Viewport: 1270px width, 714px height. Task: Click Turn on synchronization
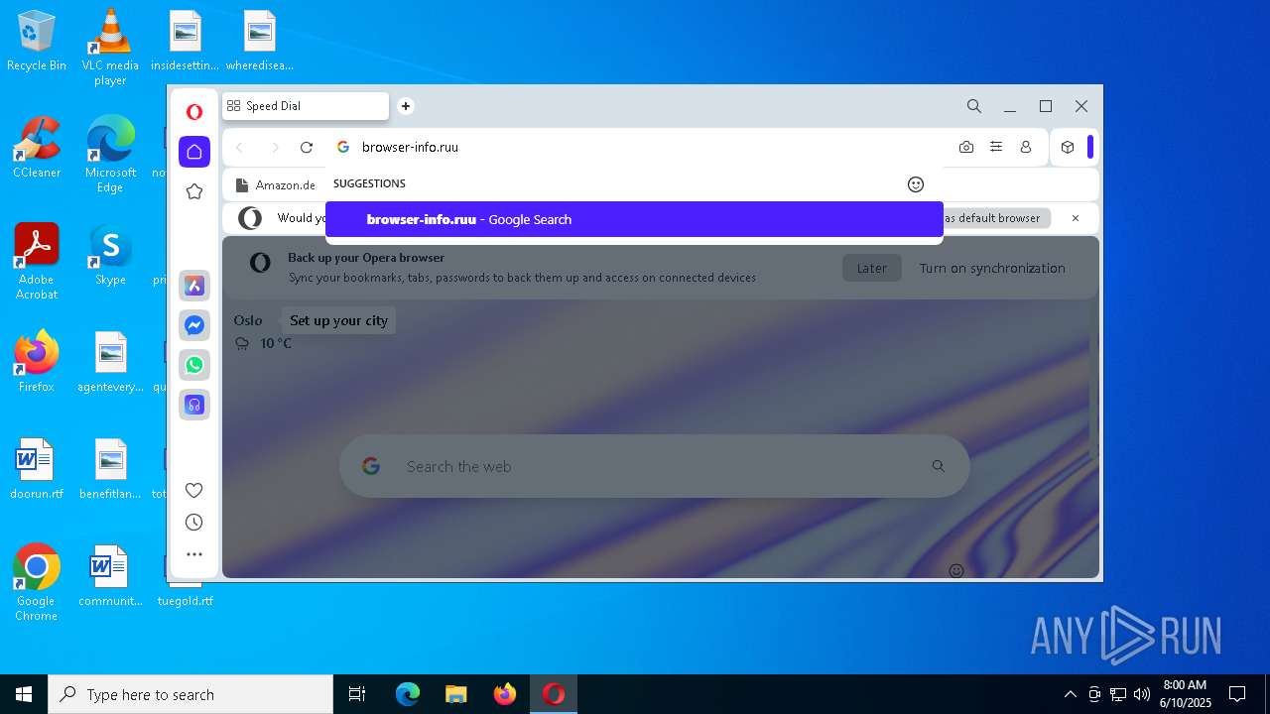tap(992, 268)
